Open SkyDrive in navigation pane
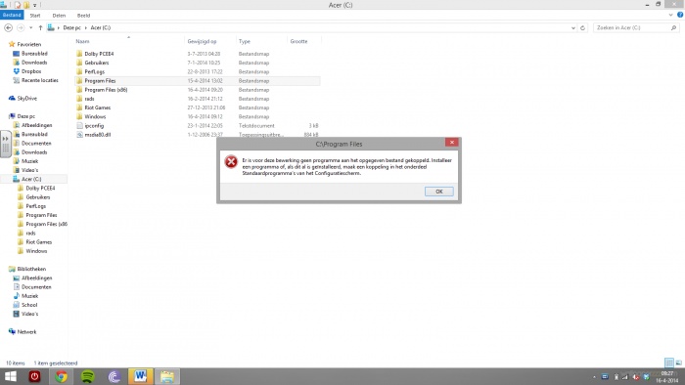 (x=26, y=99)
